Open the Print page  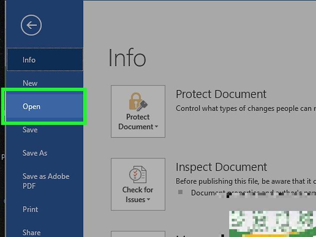[x=30, y=209]
